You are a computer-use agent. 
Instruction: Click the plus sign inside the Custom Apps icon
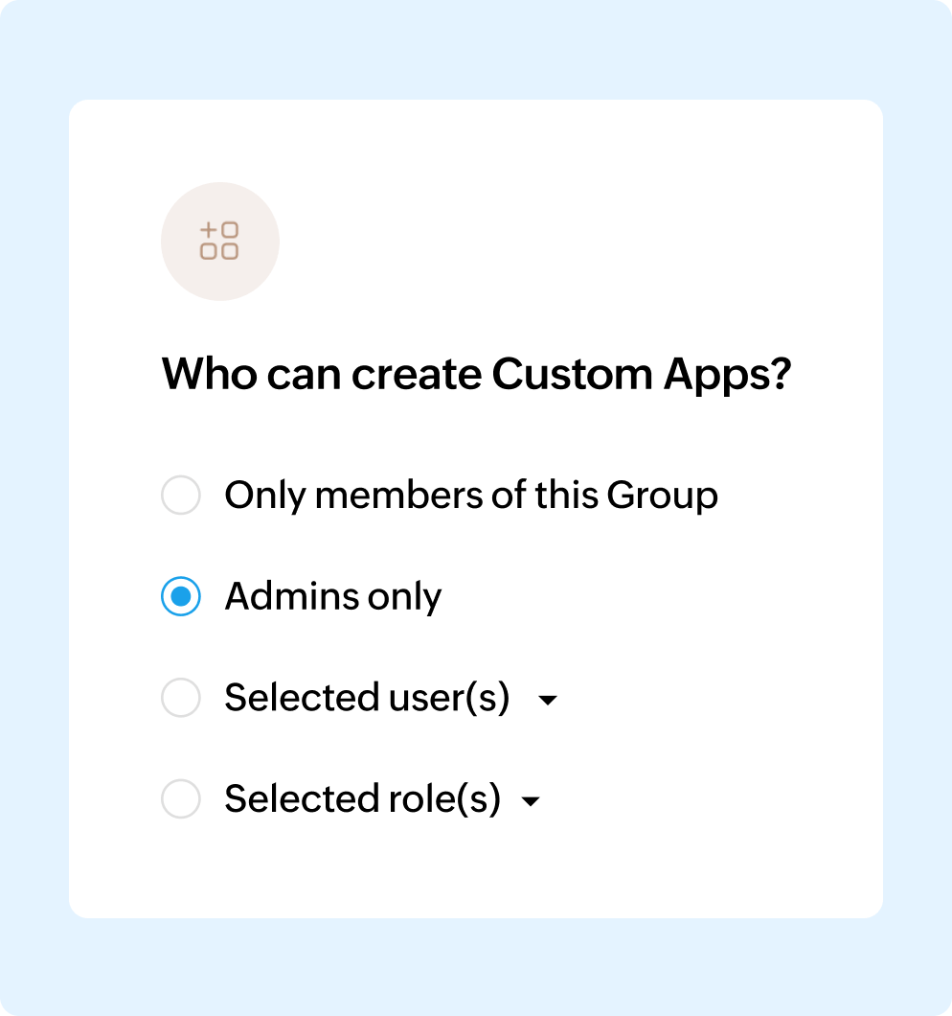[x=209, y=230]
